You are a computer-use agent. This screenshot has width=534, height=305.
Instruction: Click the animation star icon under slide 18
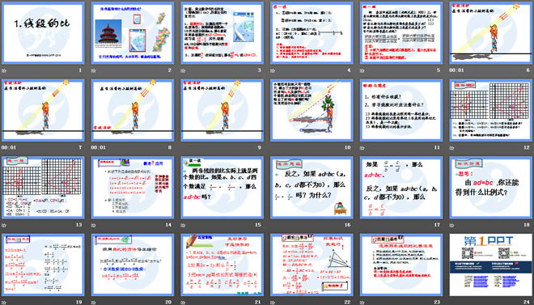[x=452, y=225]
